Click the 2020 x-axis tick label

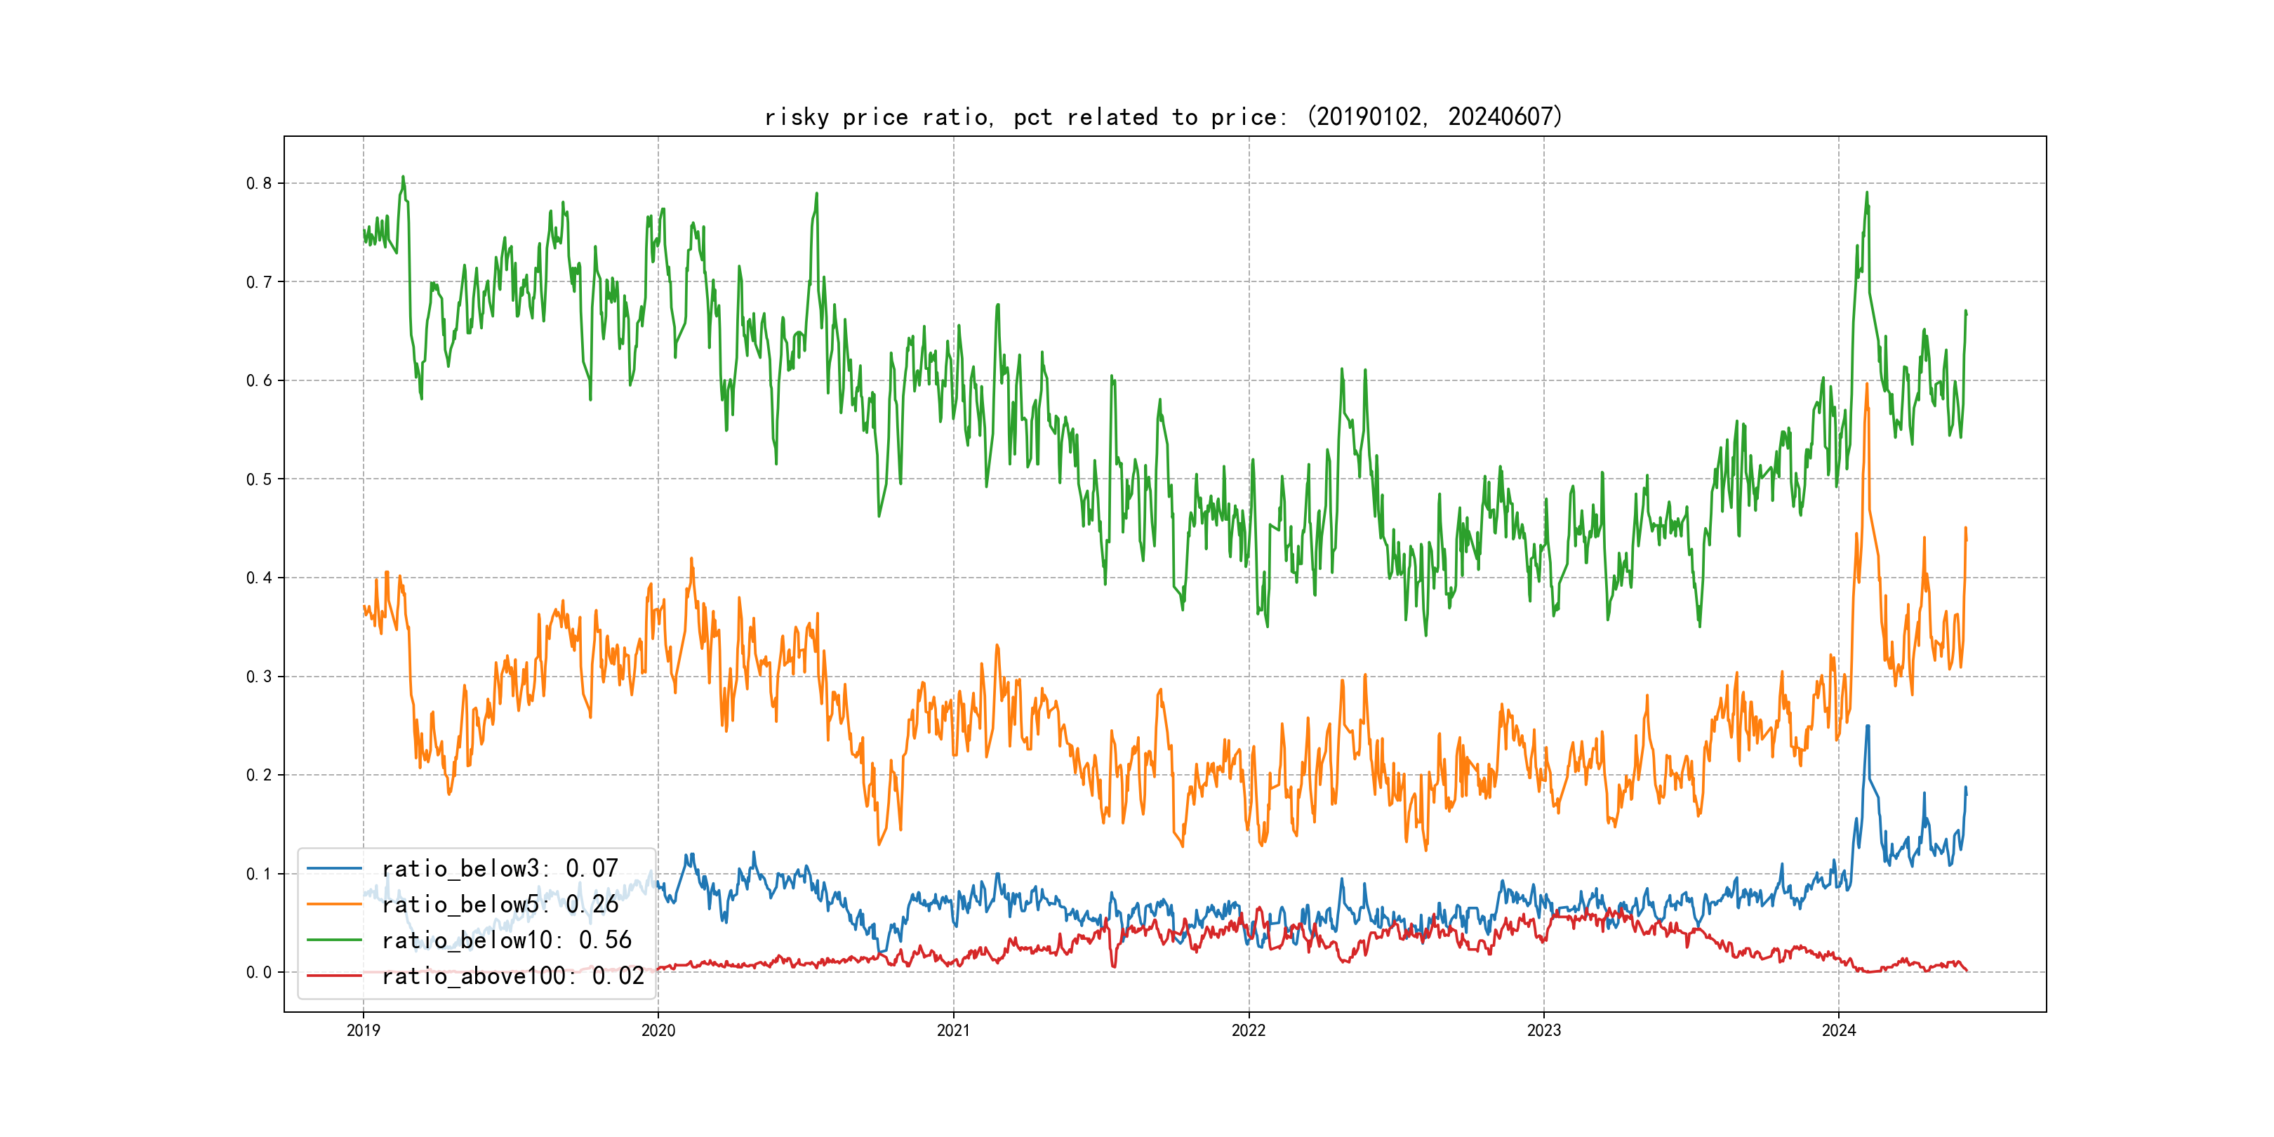(658, 1030)
